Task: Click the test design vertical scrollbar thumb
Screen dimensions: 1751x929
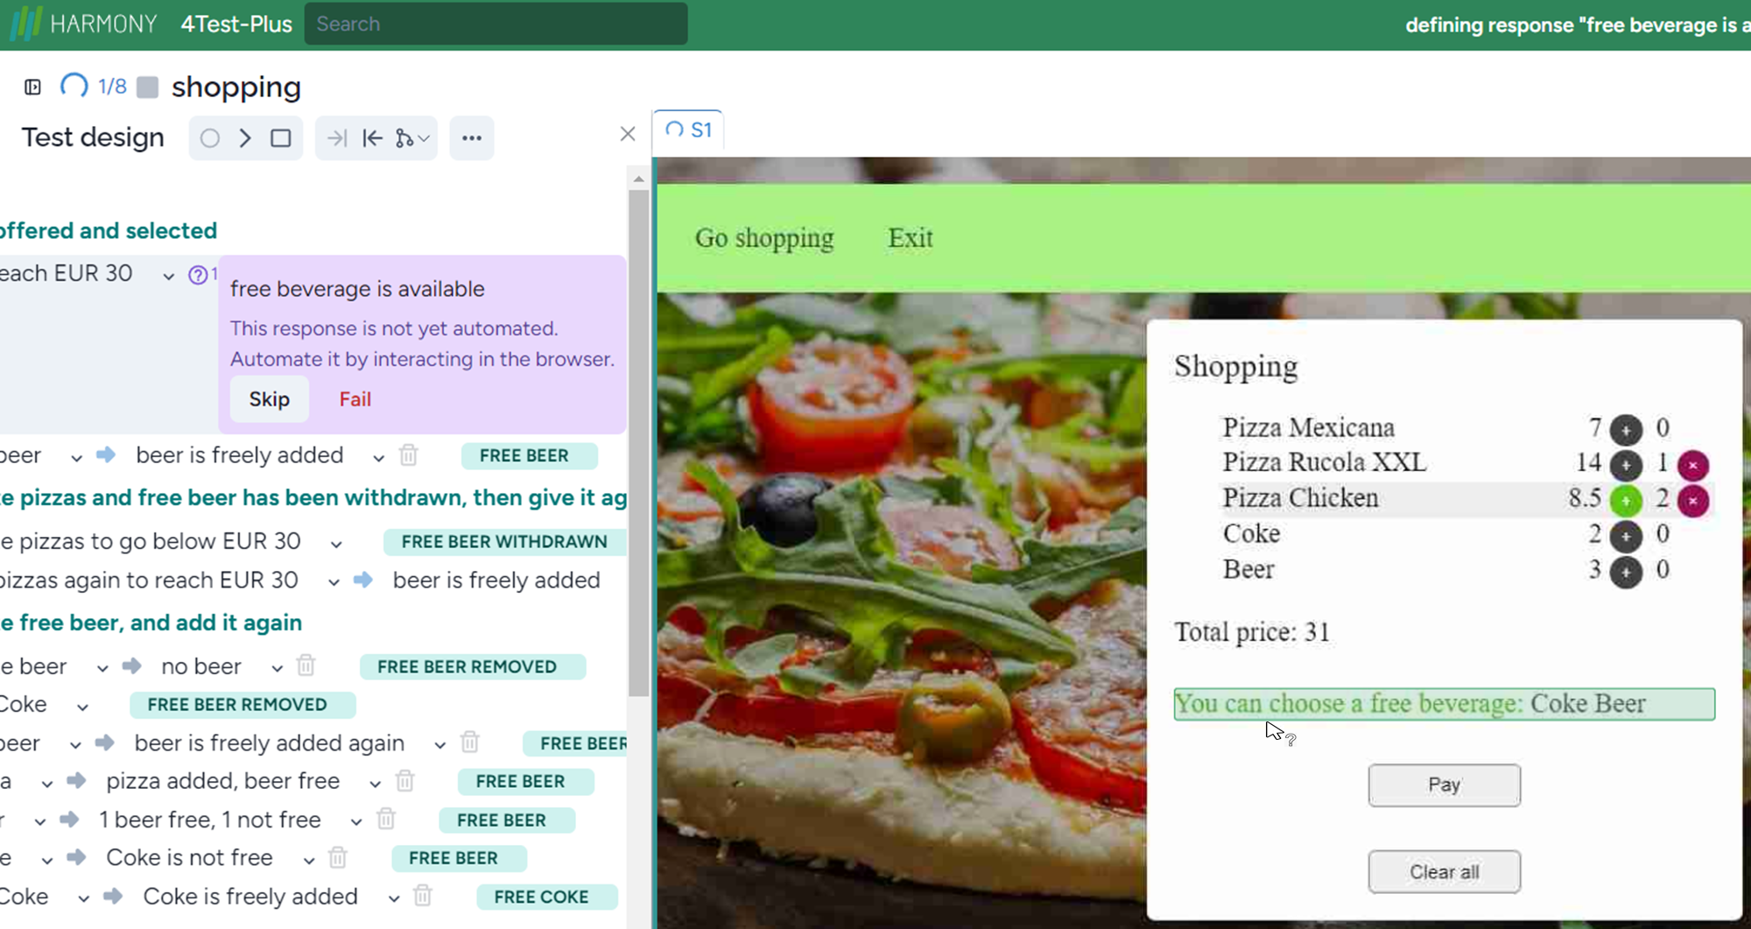Action: (x=638, y=442)
